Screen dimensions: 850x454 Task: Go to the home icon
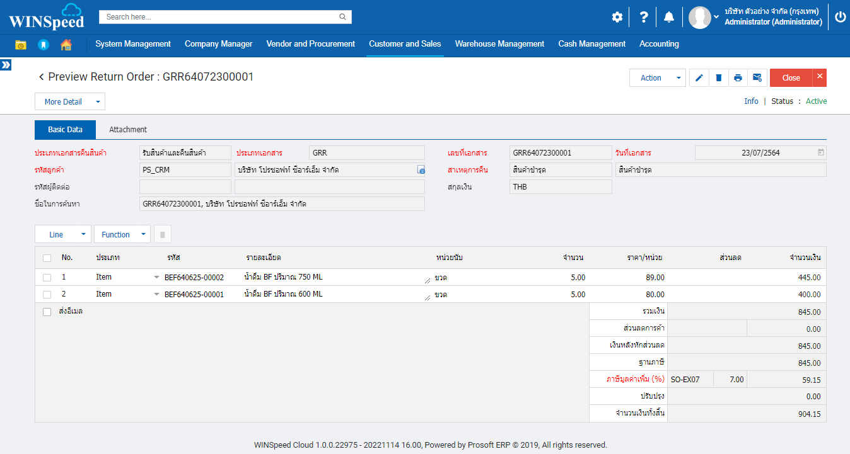(66, 45)
